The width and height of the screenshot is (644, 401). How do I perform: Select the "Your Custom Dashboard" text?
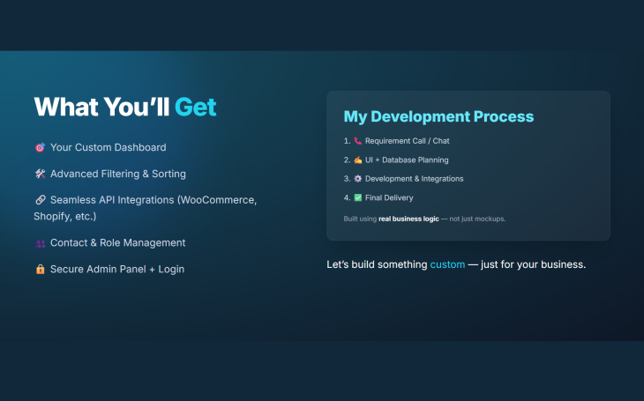pos(108,147)
